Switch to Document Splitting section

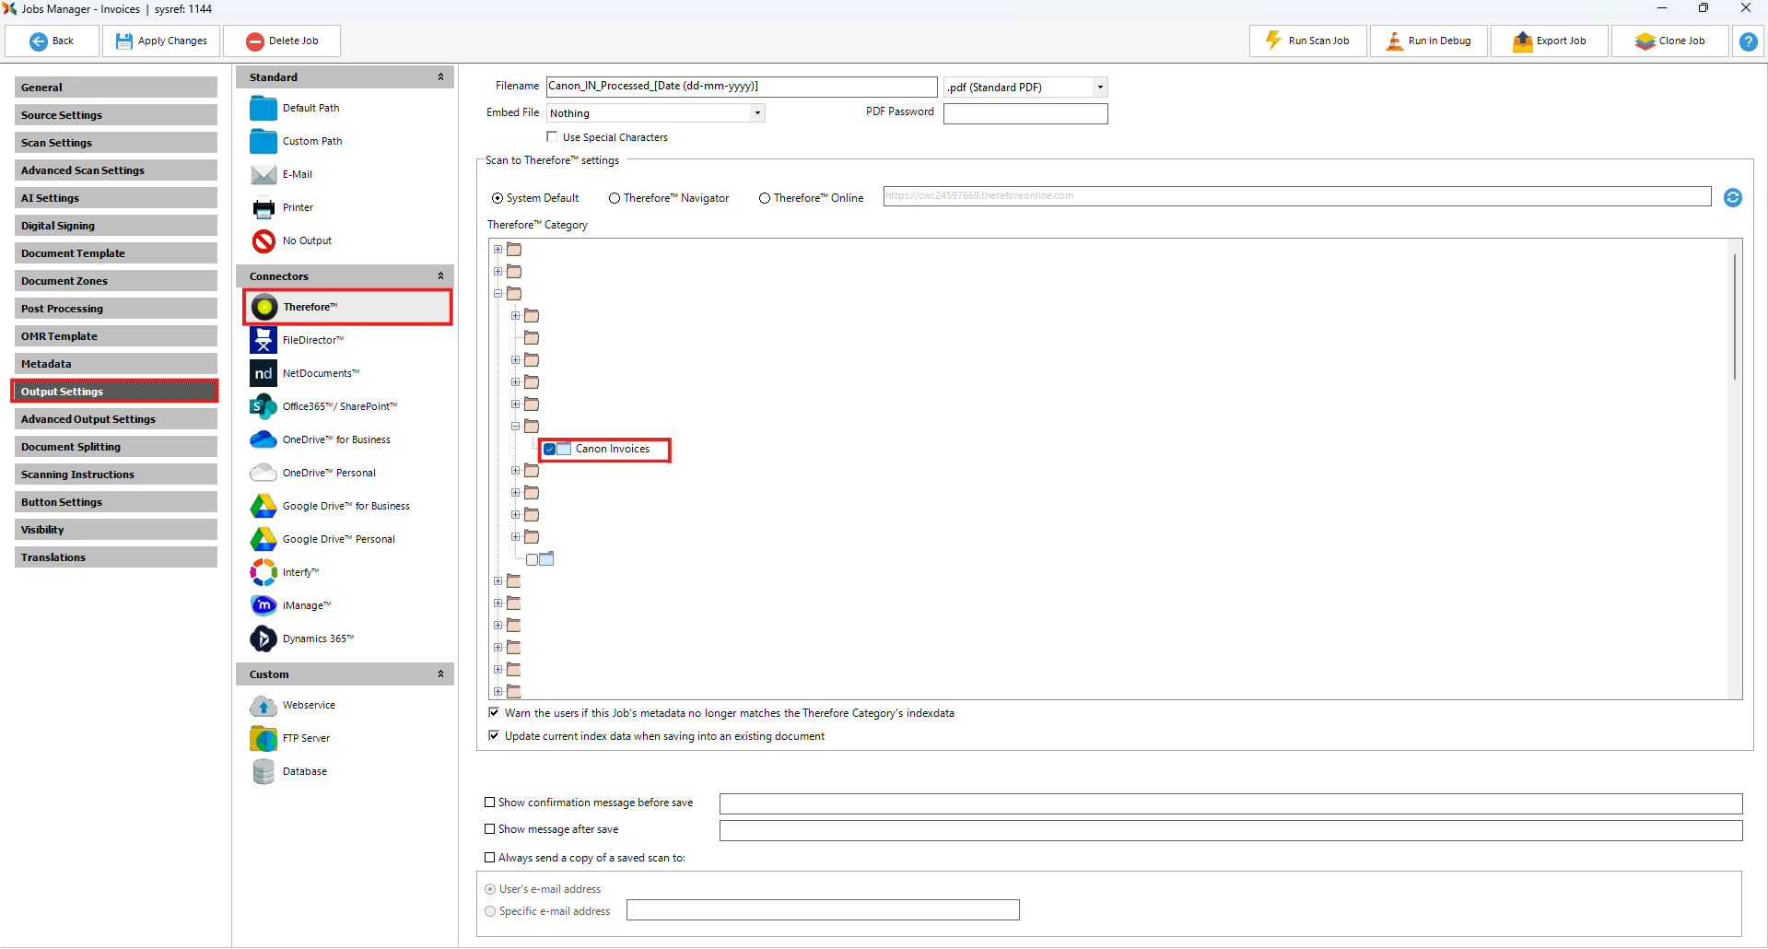pyautogui.click(x=115, y=447)
